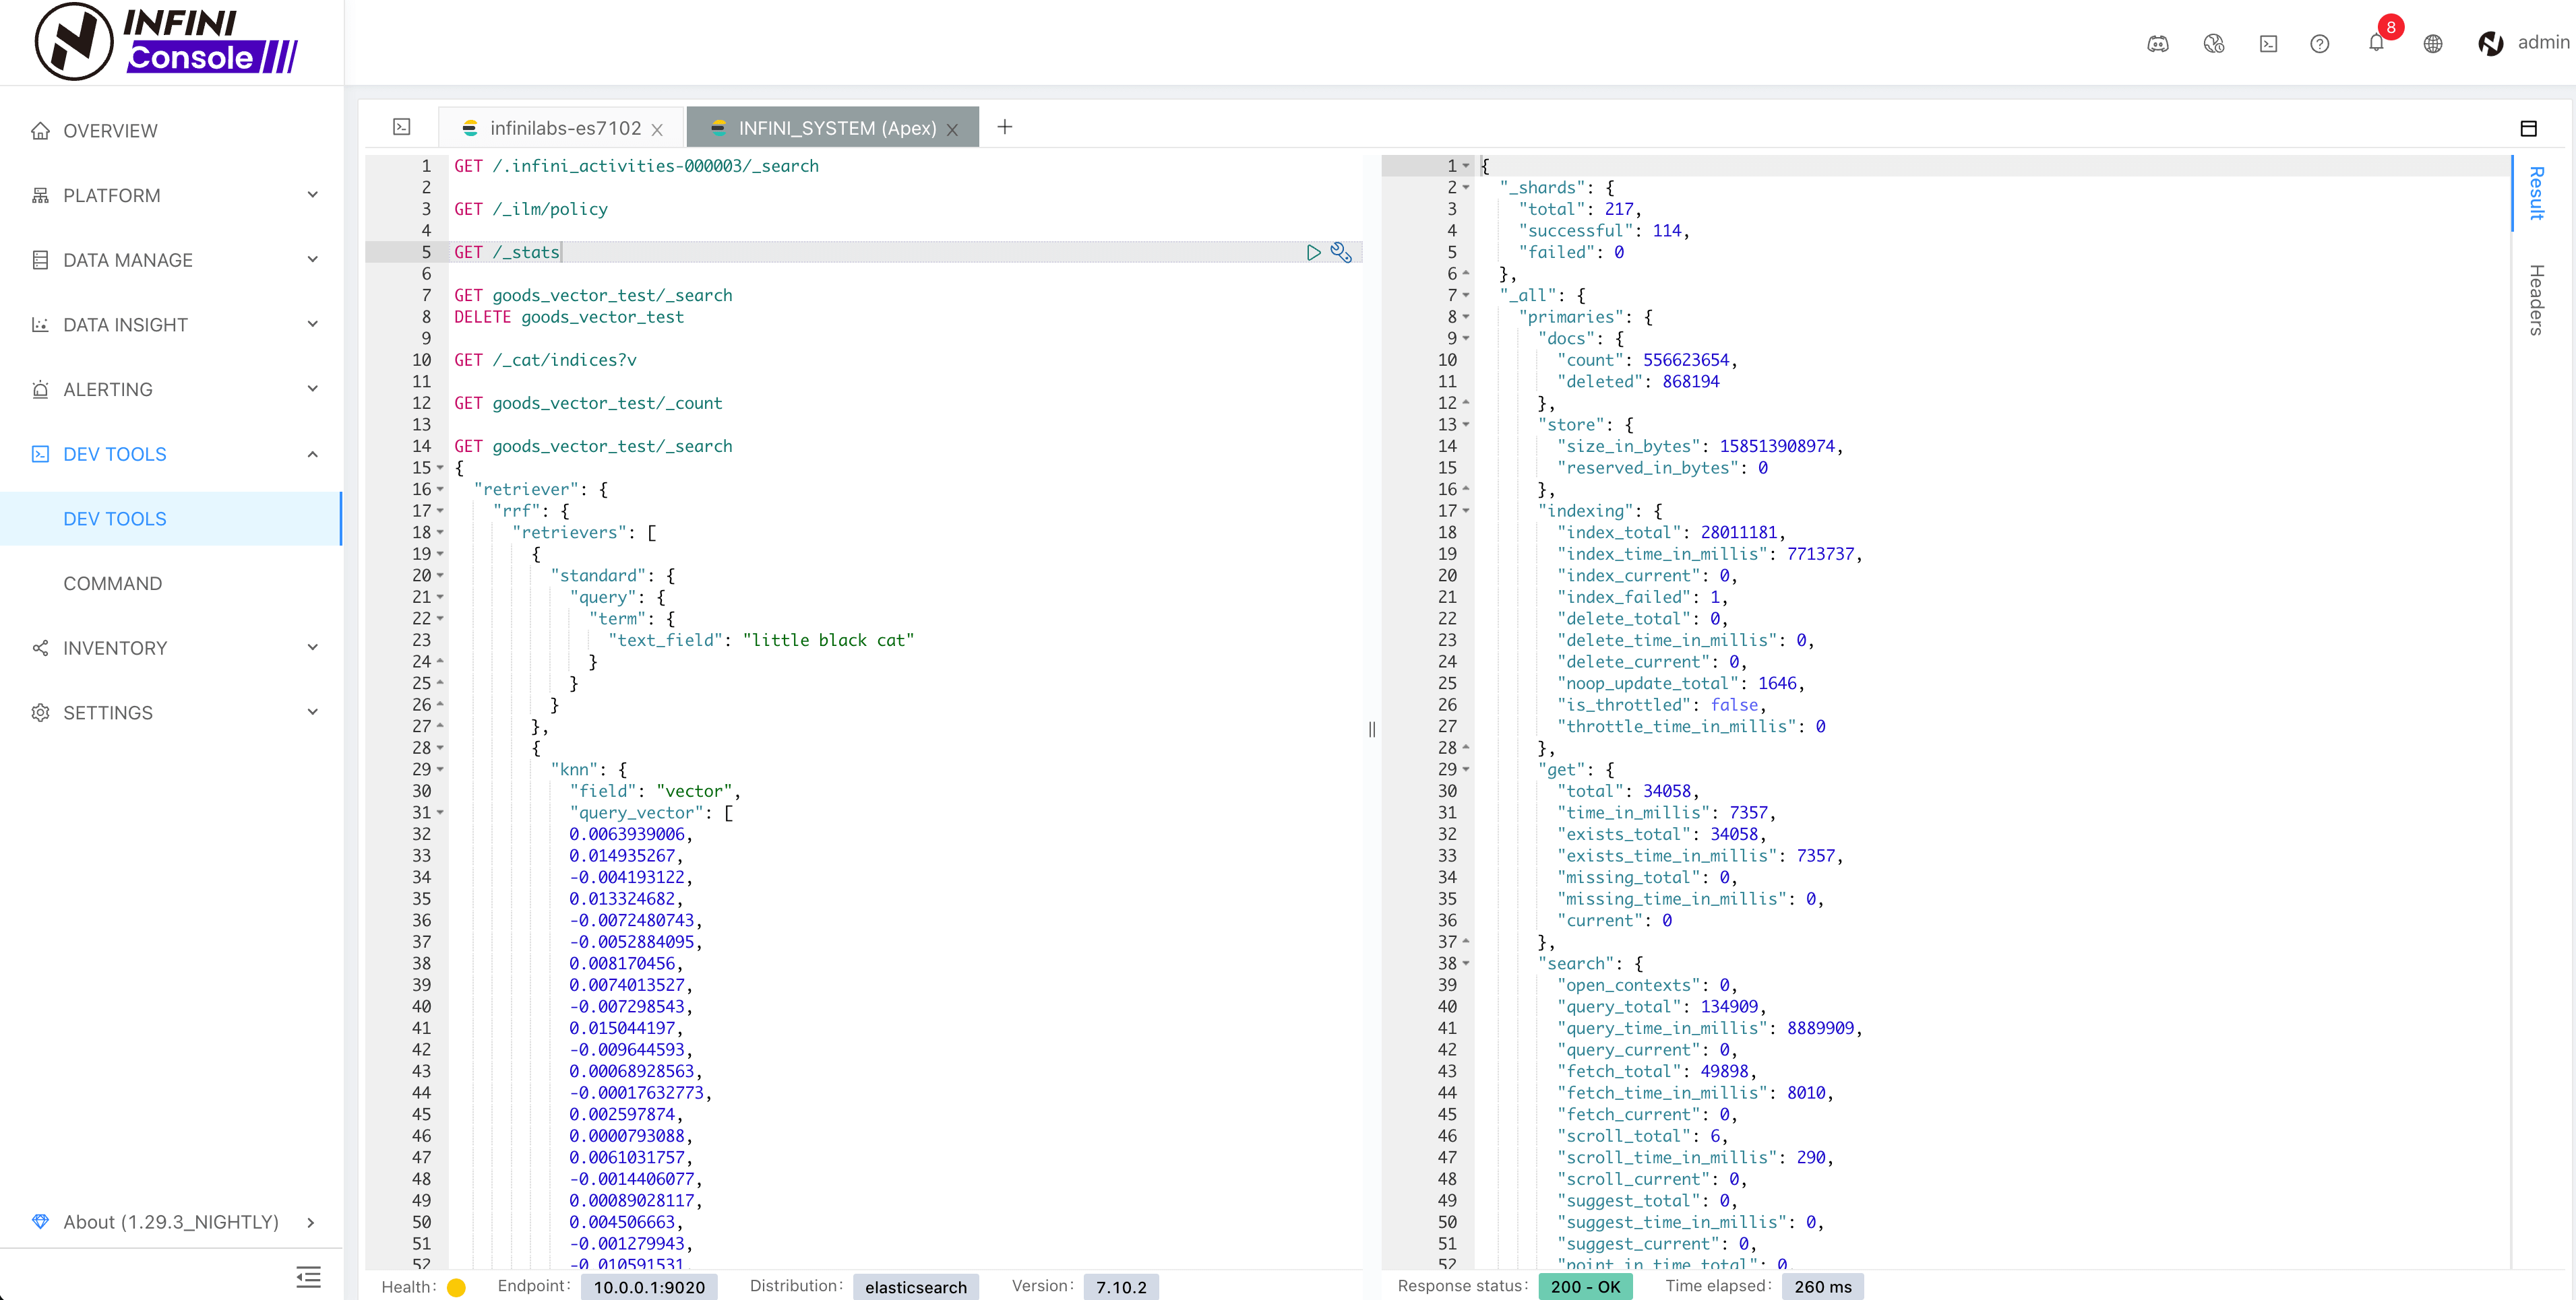Fold the _shards object in result

tap(1466, 188)
